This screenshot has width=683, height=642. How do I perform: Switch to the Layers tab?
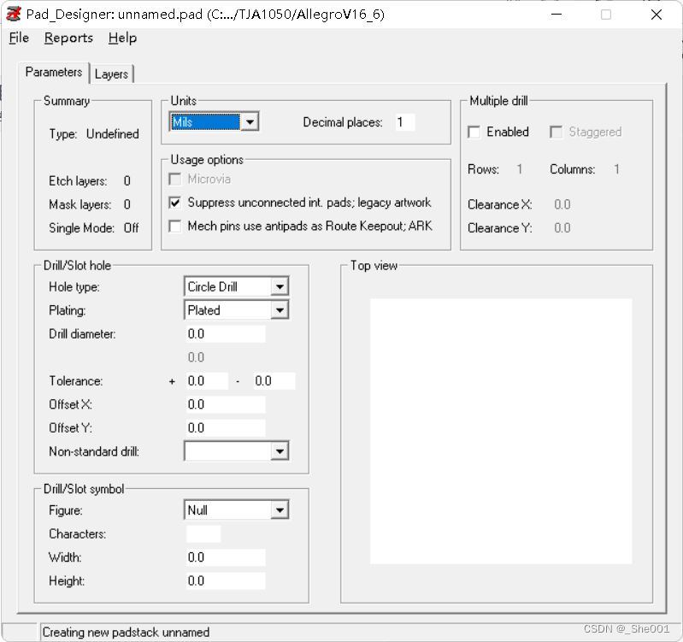tap(111, 74)
